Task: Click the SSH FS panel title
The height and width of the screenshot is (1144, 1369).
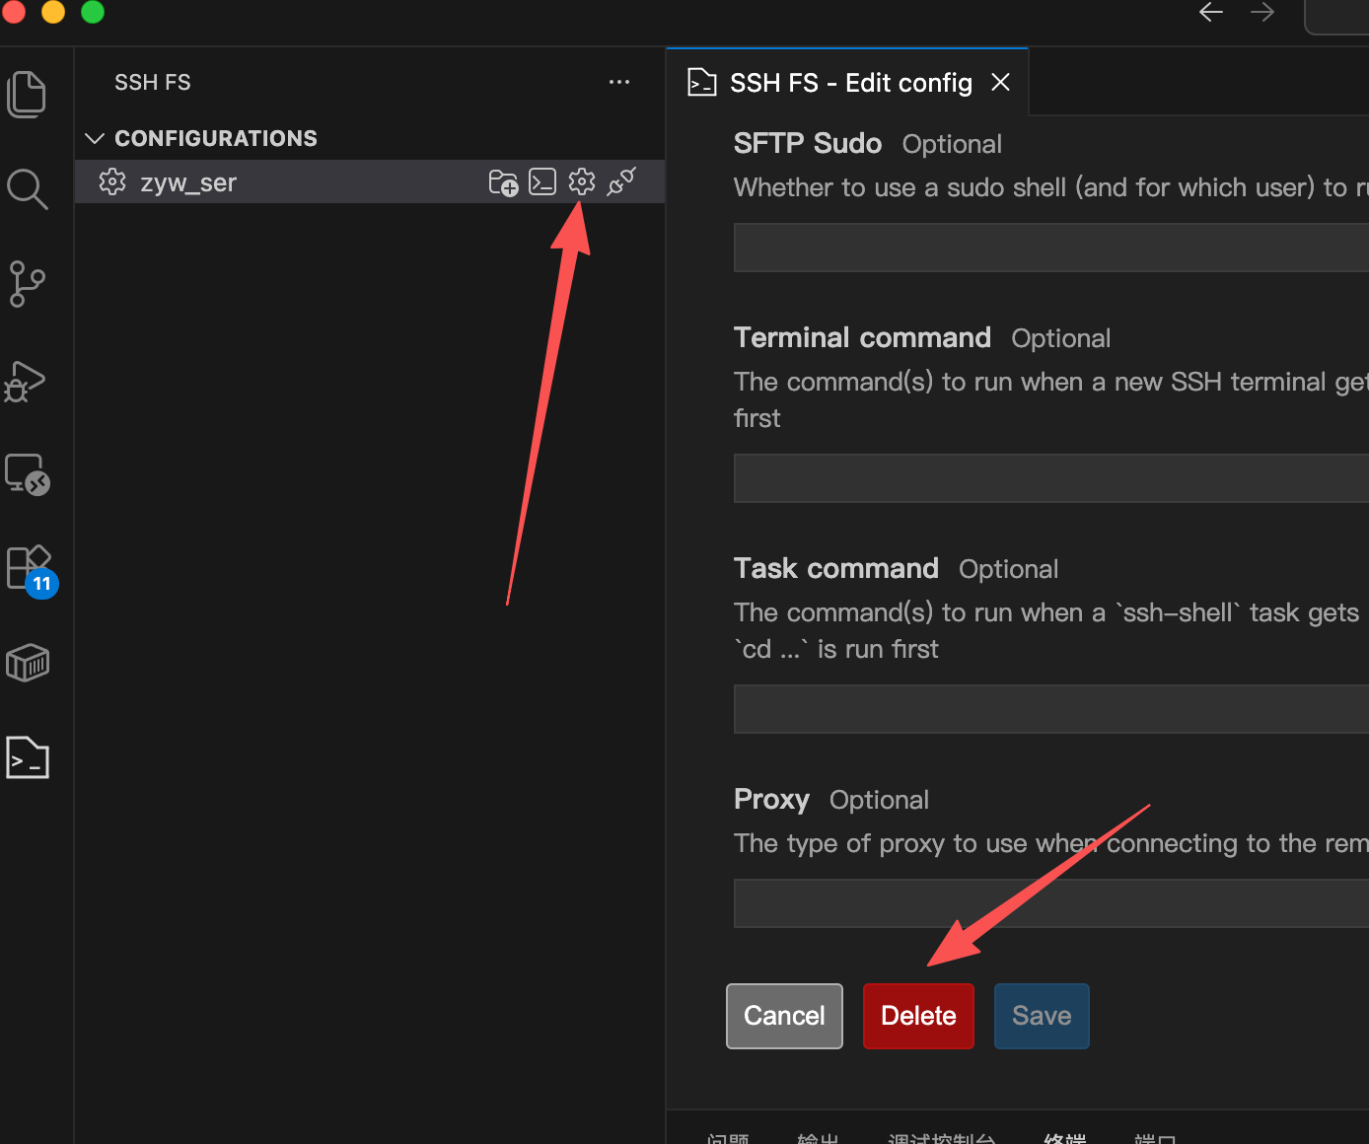Action: pos(153,82)
